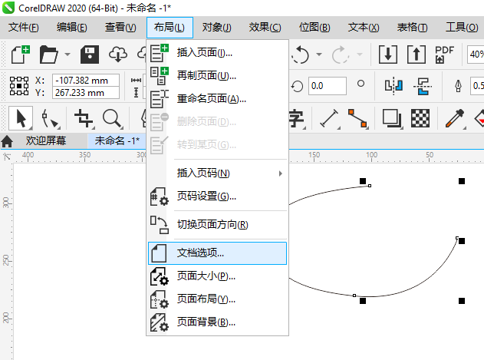Screen dimensions: 484x360
Task: Select the Color Eyedropper tool
Action: click(x=455, y=119)
